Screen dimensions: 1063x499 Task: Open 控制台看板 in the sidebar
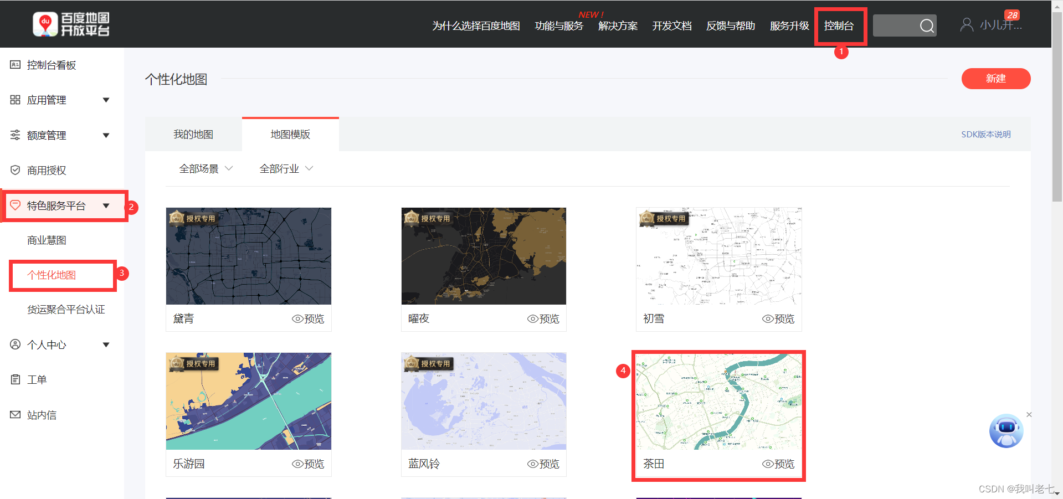pos(52,65)
